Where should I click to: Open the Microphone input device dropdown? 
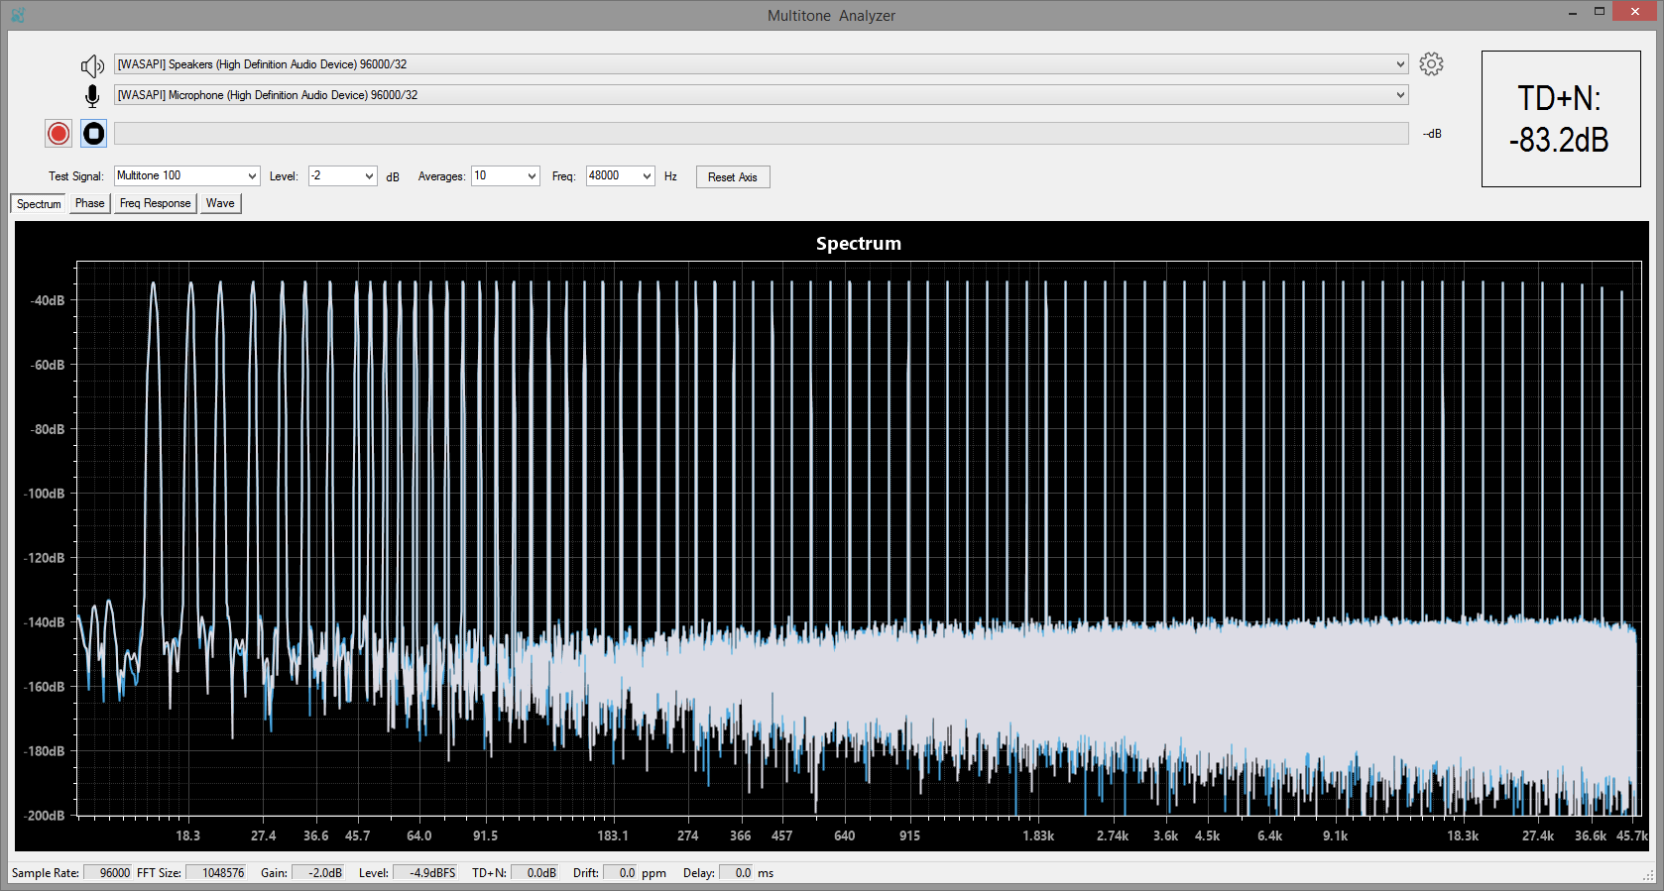pyautogui.click(x=761, y=95)
